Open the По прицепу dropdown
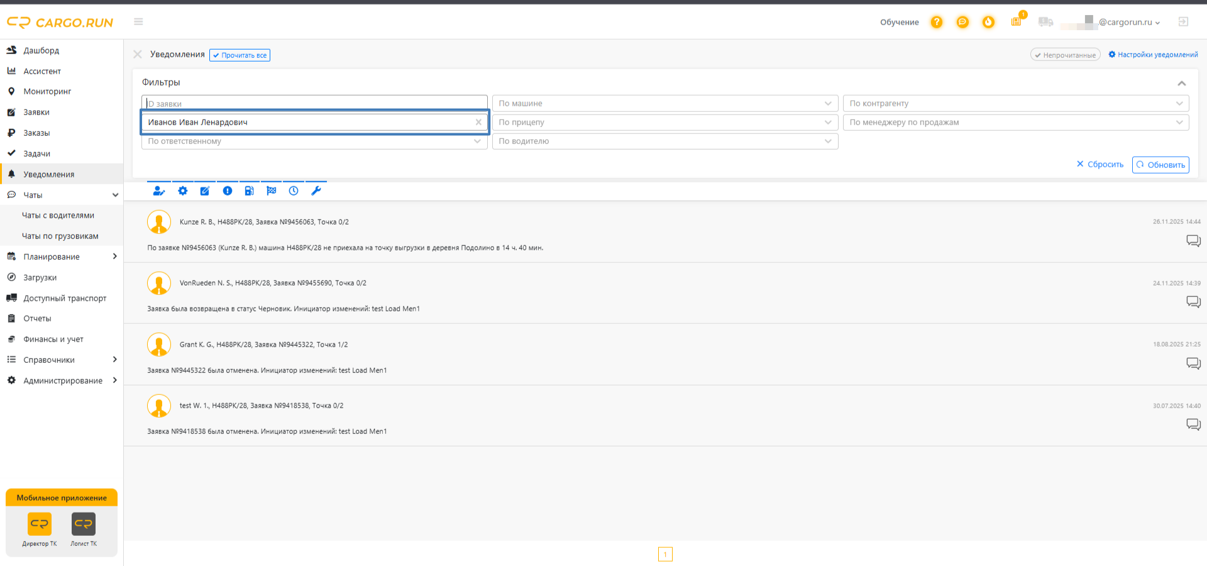The width and height of the screenshot is (1207, 566). pos(665,123)
